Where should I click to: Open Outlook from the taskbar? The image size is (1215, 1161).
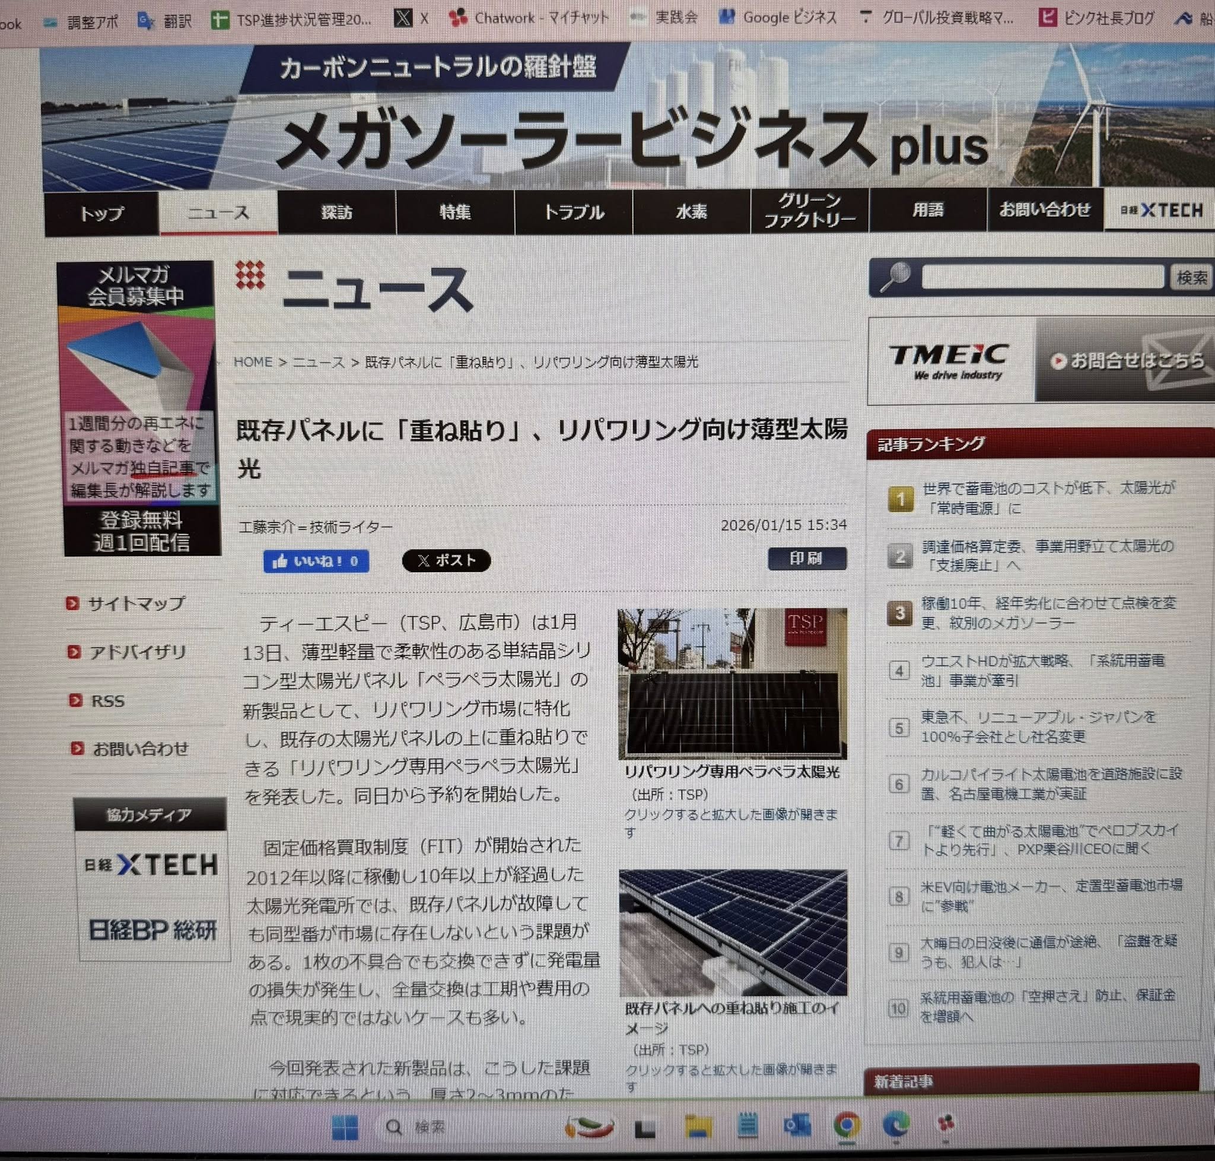[797, 1126]
